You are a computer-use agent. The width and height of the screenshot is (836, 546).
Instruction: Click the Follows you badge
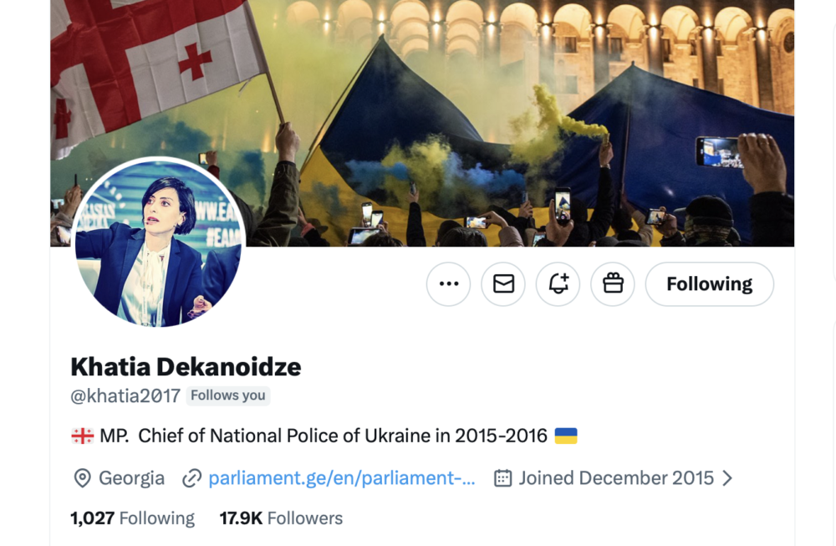227,395
